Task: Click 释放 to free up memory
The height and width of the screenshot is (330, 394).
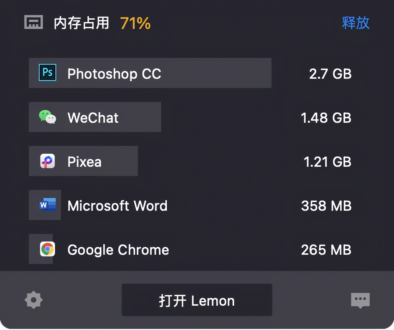Action: click(x=356, y=23)
